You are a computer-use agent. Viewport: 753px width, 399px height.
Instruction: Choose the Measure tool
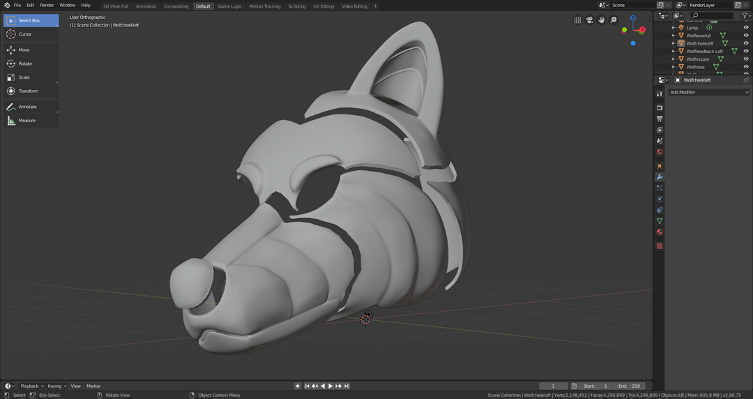coord(26,121)
